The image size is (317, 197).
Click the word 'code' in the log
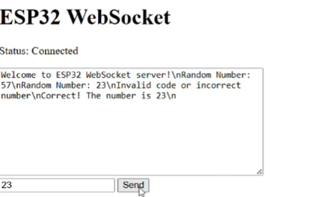[x=166, y=85]
